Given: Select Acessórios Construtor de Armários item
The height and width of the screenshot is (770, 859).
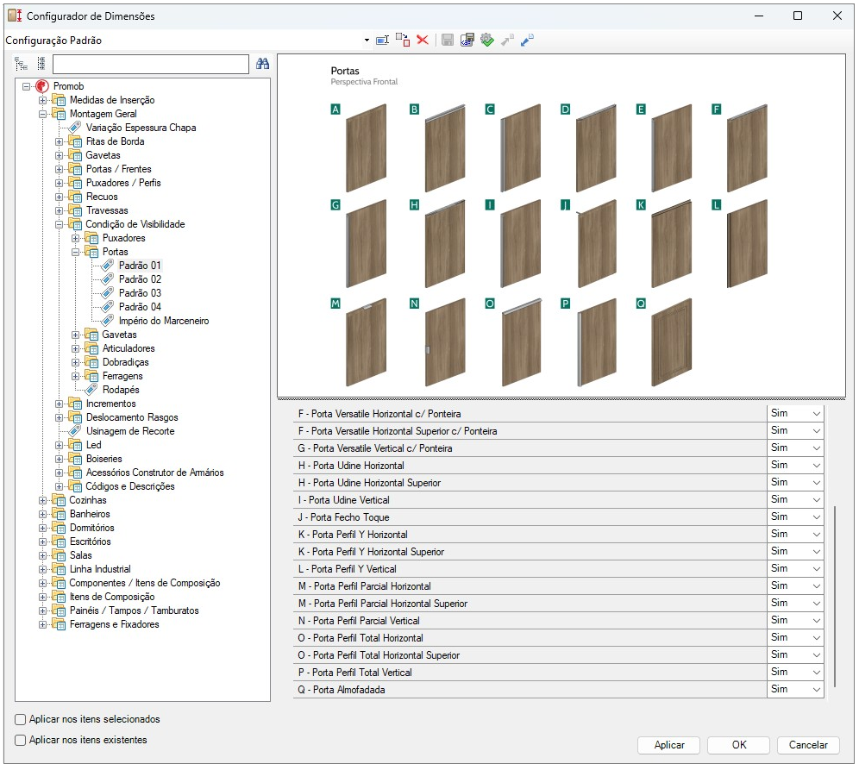Looking at the screenshot, I should tap(154, 473).
